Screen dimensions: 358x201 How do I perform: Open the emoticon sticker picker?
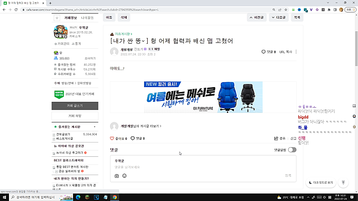124,176
